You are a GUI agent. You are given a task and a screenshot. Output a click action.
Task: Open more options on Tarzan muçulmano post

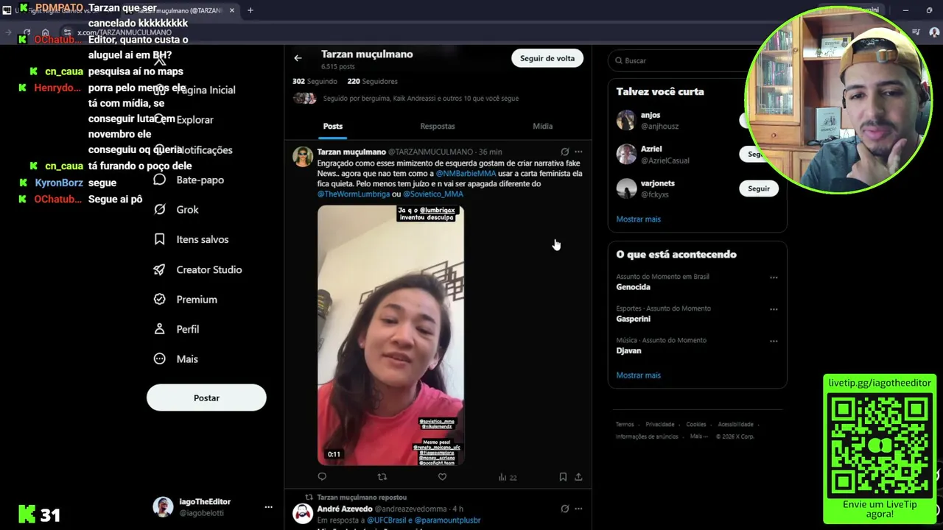coord(578,152)
